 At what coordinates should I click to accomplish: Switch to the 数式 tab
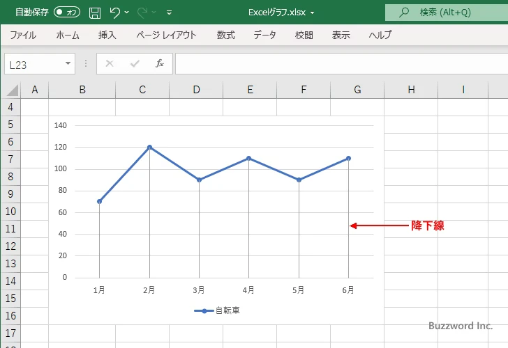click(x=226, y=35)
